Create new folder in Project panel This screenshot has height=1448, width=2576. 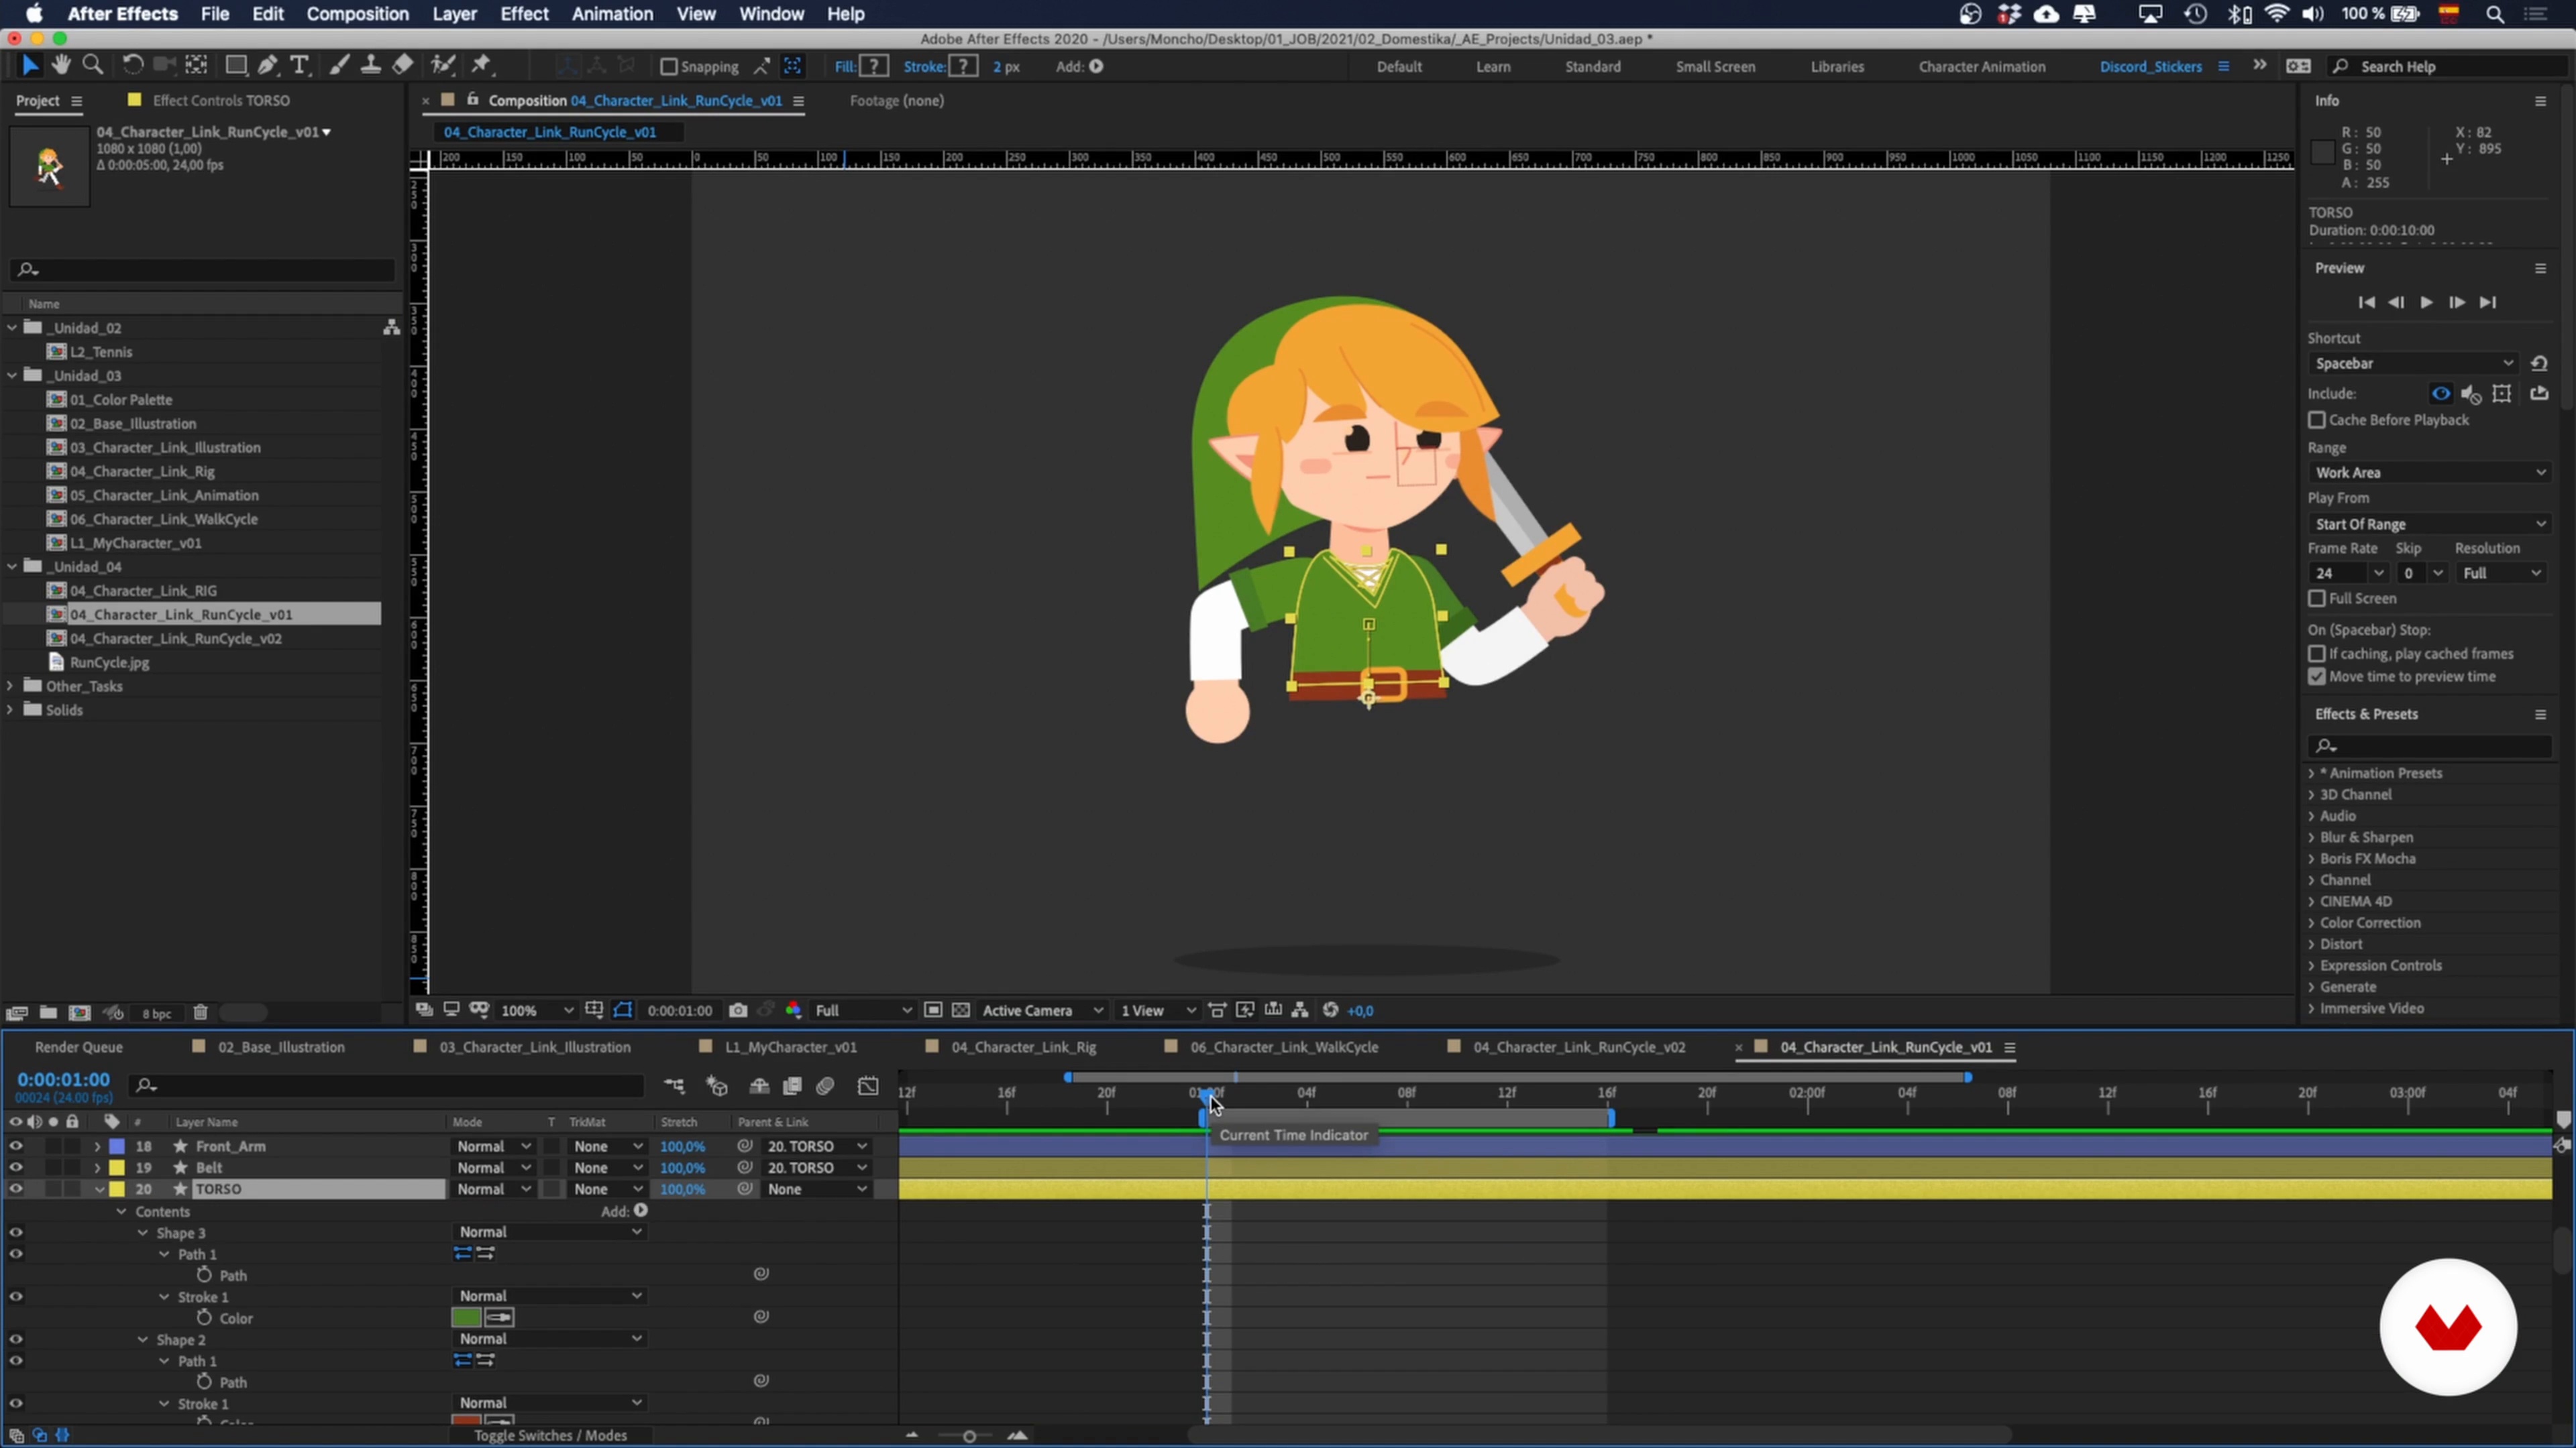coord(48,1012)
